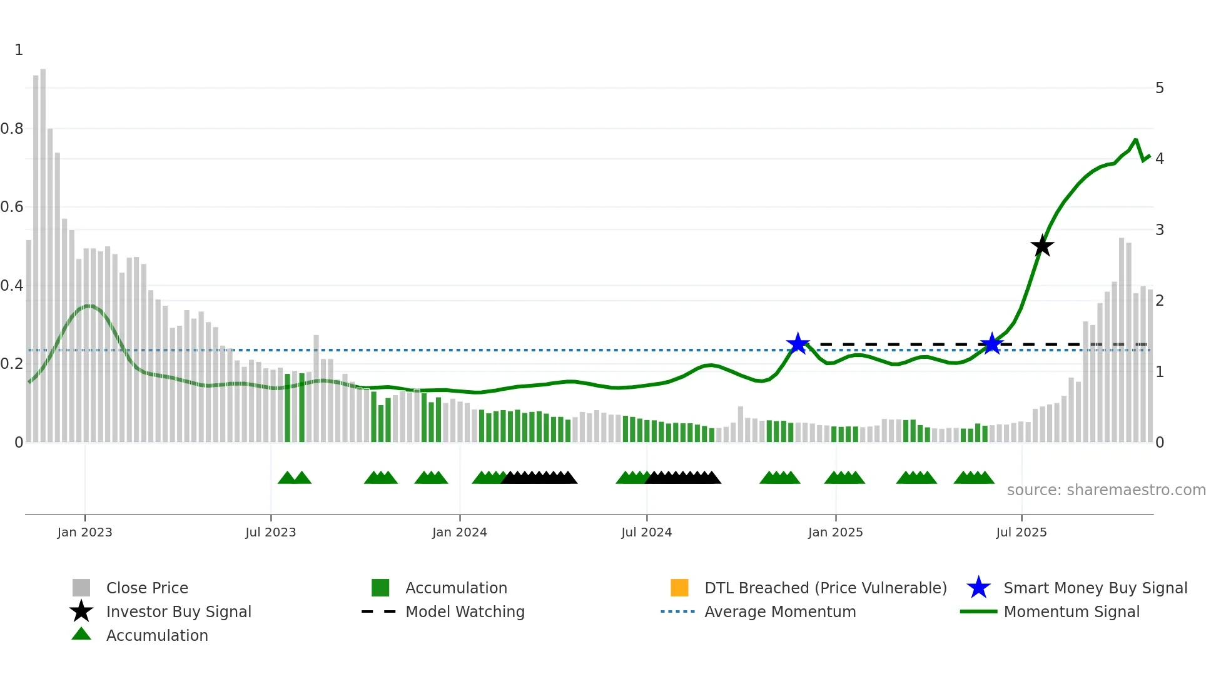
Task: Click the second blue star near Jul 2025
Action: pos(991,343)
